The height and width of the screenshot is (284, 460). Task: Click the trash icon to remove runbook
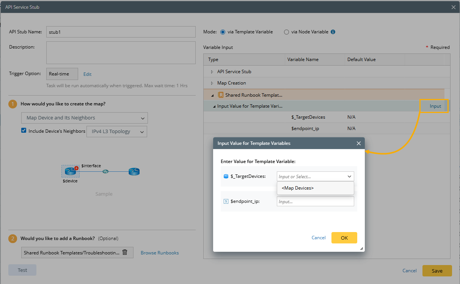(125, 252)
